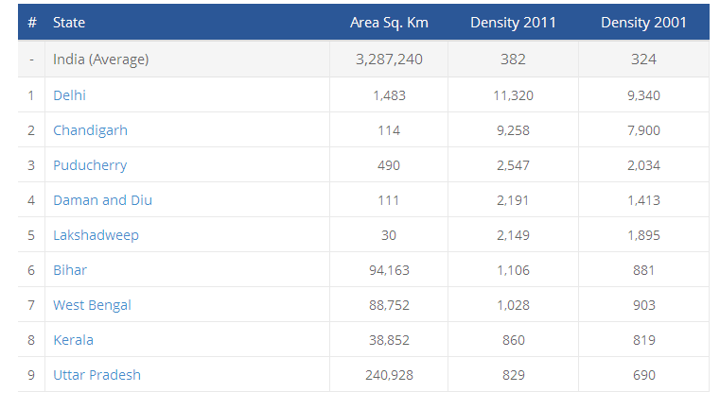Click rank number 5 beside Lakshadweep
Viewport: 720px width, 409px height.
(x=31, y=236)
